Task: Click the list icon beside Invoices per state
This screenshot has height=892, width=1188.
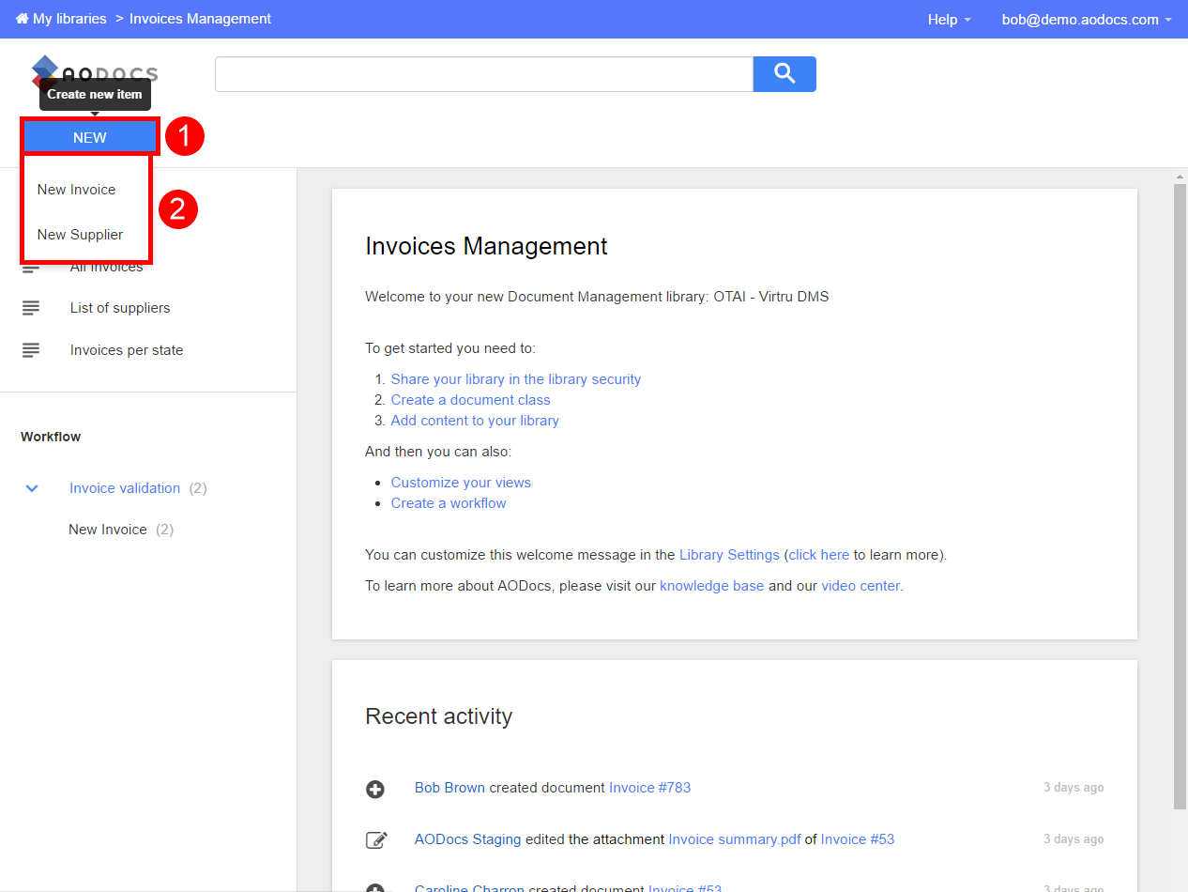Action: coord(31,350)
